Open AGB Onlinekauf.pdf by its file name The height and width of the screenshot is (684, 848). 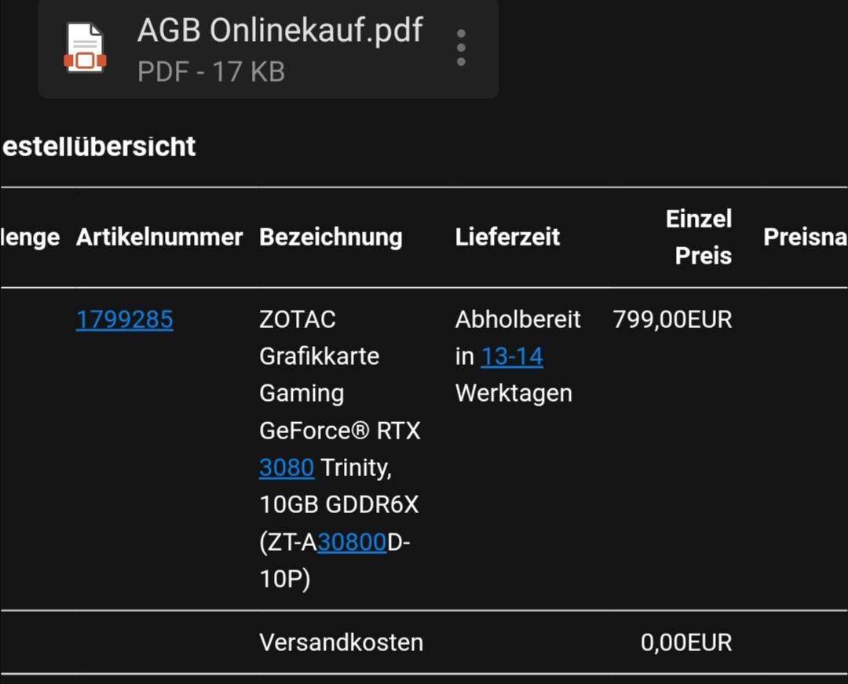point(280,30)
